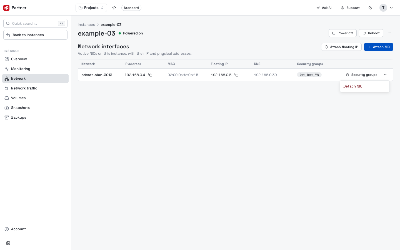This screenshot has width=400, height=250.
Task: Open Account settings in sidebar
Action: (35, 229)
